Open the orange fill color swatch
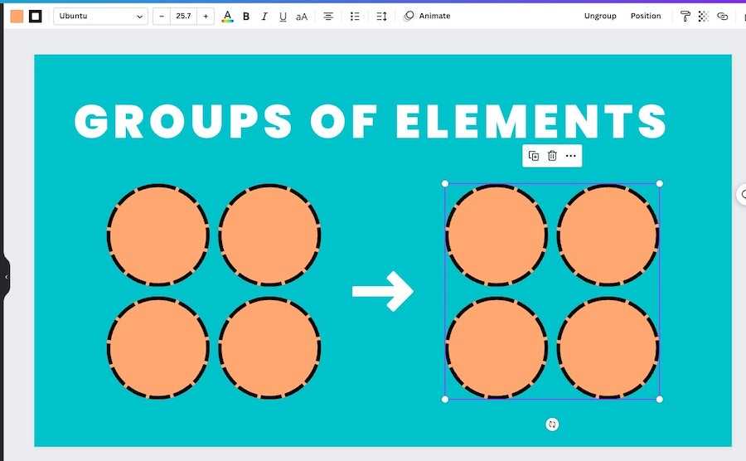Viewport: 746px width, 461px height. click(x=17, y=17)
